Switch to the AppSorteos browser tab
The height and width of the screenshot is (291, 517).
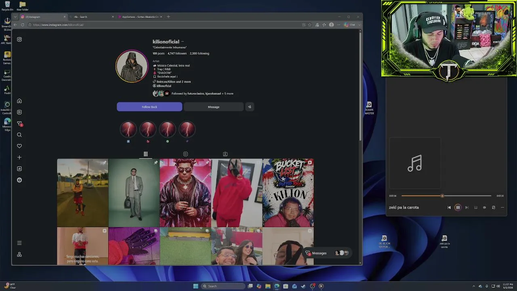point(140,17)
